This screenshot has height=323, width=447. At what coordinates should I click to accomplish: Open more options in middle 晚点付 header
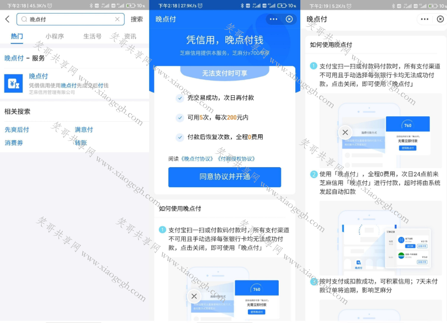coord(273,19)
